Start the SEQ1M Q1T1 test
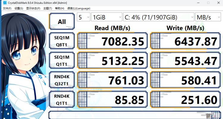This screenshot has width=223, height=119. pos(62,60)
